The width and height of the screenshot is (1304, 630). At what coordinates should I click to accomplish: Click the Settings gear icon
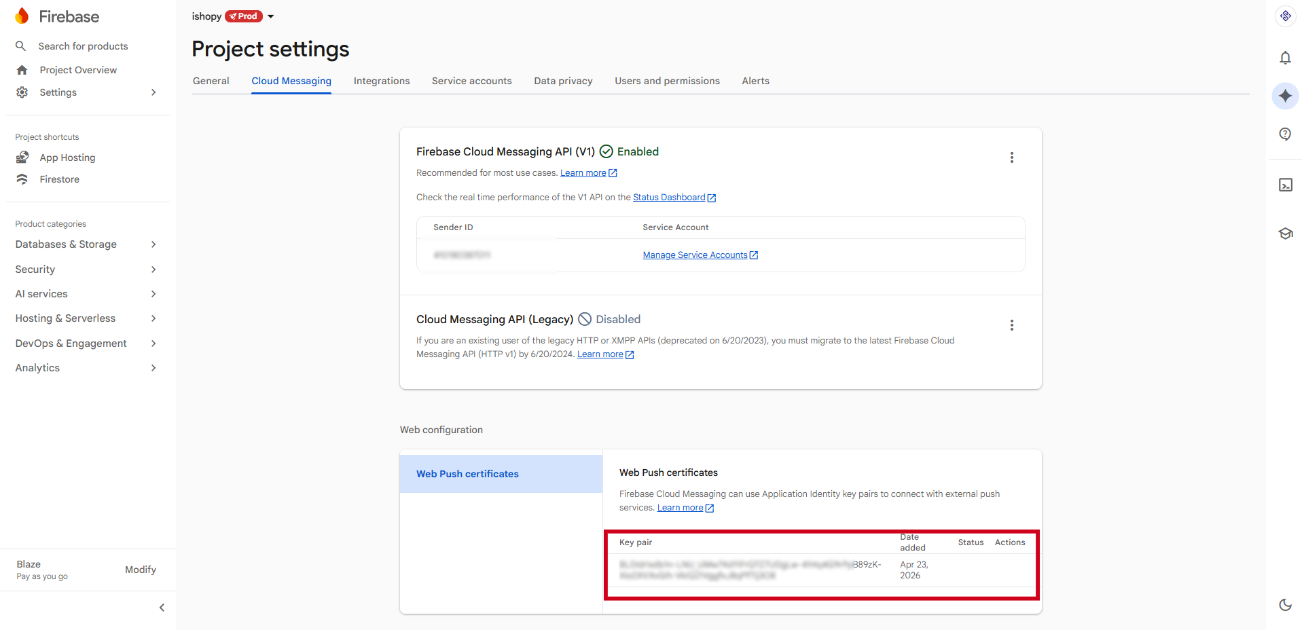click(22, 92)
